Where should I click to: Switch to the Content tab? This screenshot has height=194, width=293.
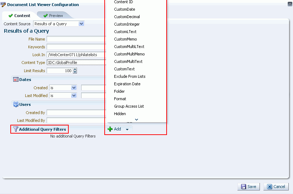19,16
